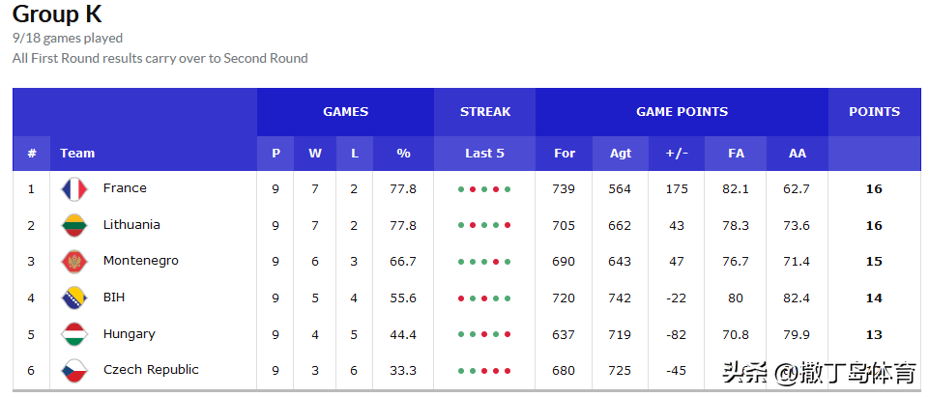Open the France team link
The image size is (929, 397).
point(125,188)
